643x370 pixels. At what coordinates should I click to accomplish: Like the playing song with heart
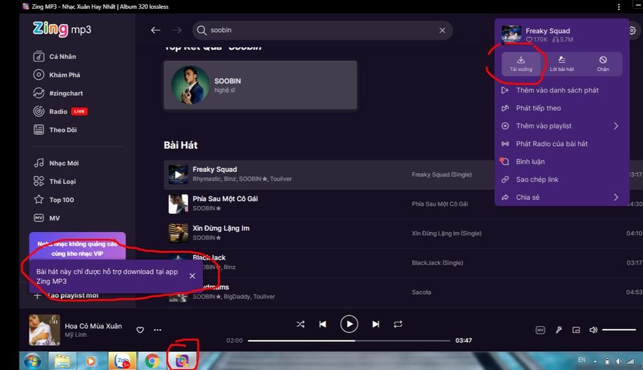(x=140, y=330)
